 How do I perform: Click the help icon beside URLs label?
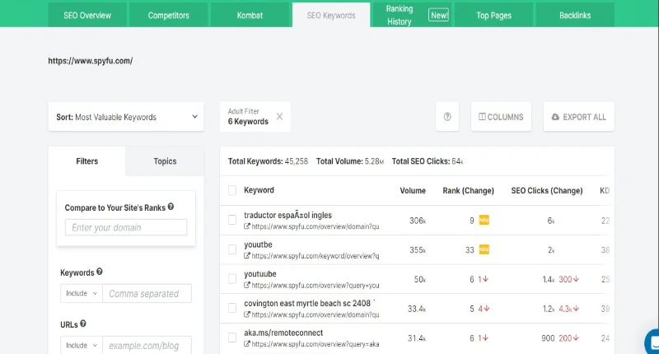(83, 324)
